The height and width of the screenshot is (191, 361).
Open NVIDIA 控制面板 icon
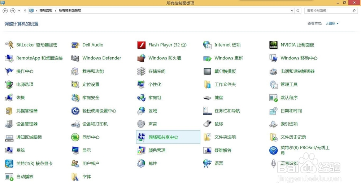point(274,45)
